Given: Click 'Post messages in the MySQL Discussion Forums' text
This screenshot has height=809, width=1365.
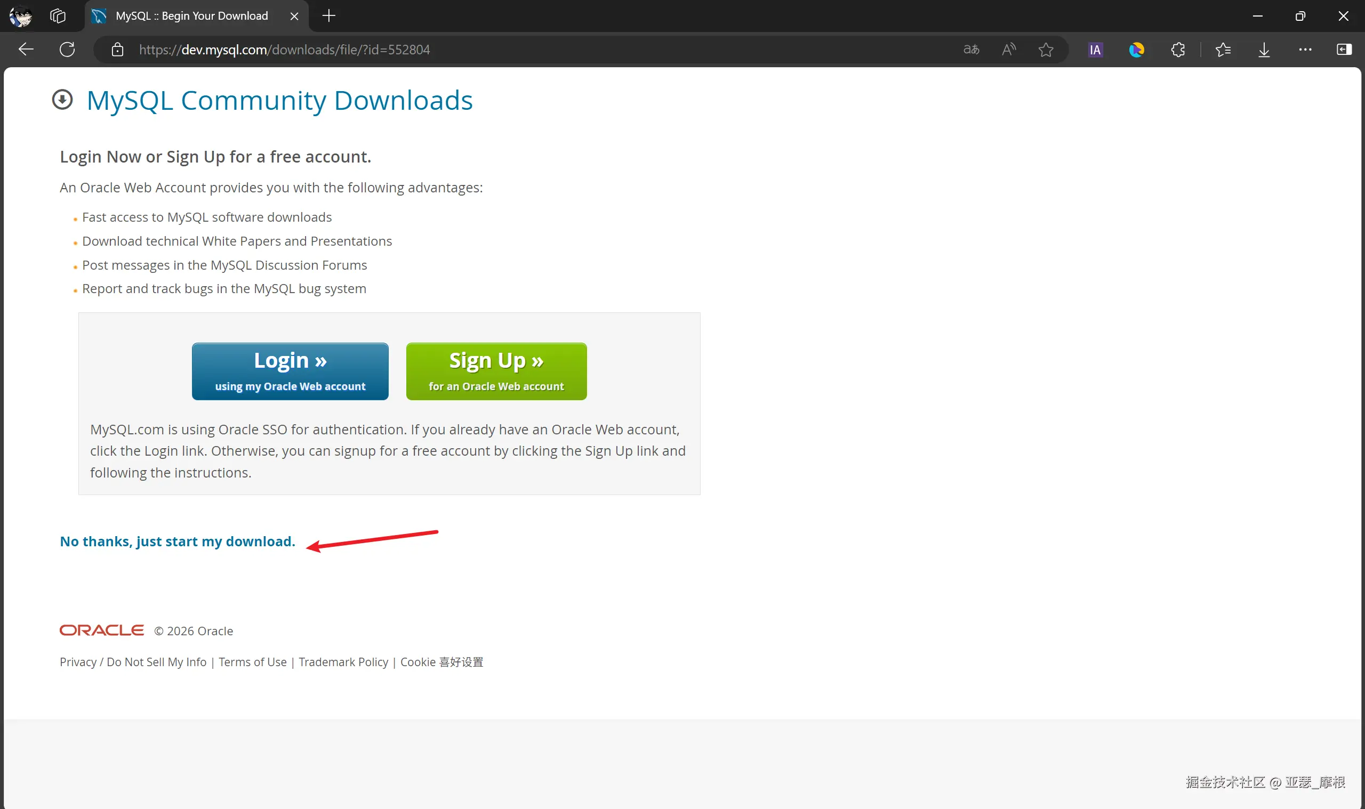Looking at the screenshot, I should pyautogui.click(x=224, y=265).
